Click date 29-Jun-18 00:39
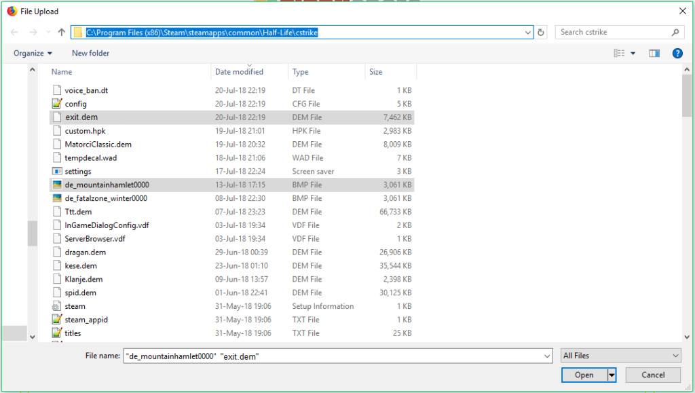The height and width of the screenshot is (393, 695). [x=242, y=252]
